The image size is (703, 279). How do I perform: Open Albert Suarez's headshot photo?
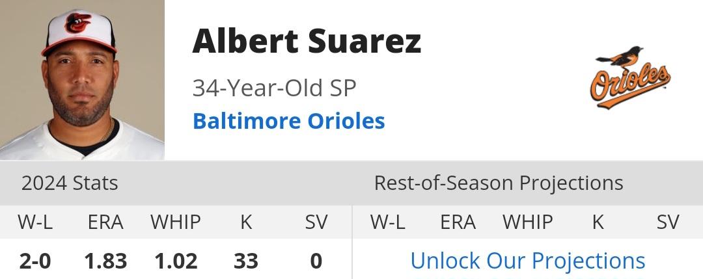pos(82,80)
